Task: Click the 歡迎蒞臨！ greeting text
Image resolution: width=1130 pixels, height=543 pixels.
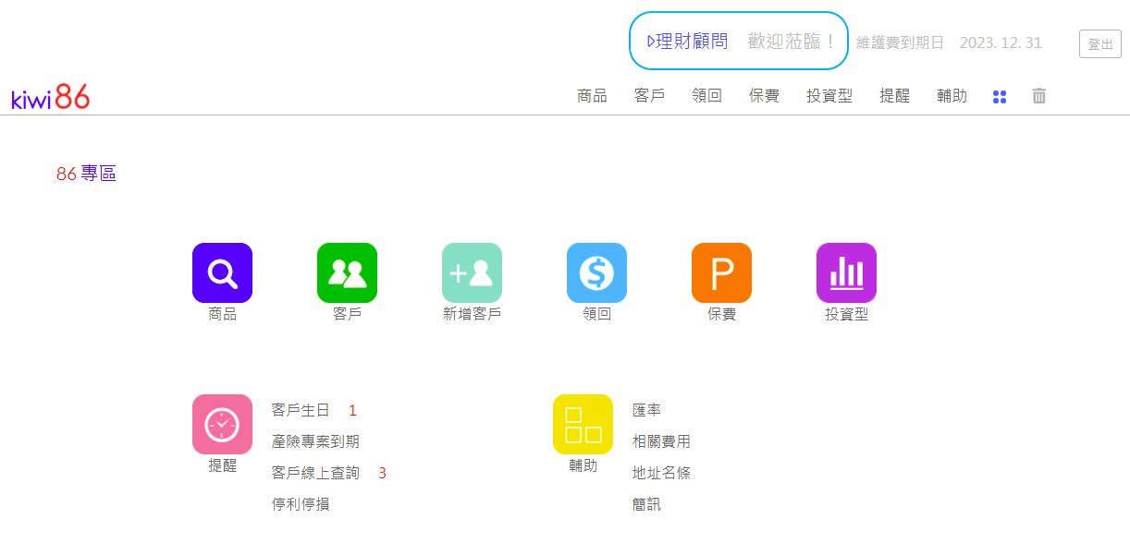Action: click(792, 42)
